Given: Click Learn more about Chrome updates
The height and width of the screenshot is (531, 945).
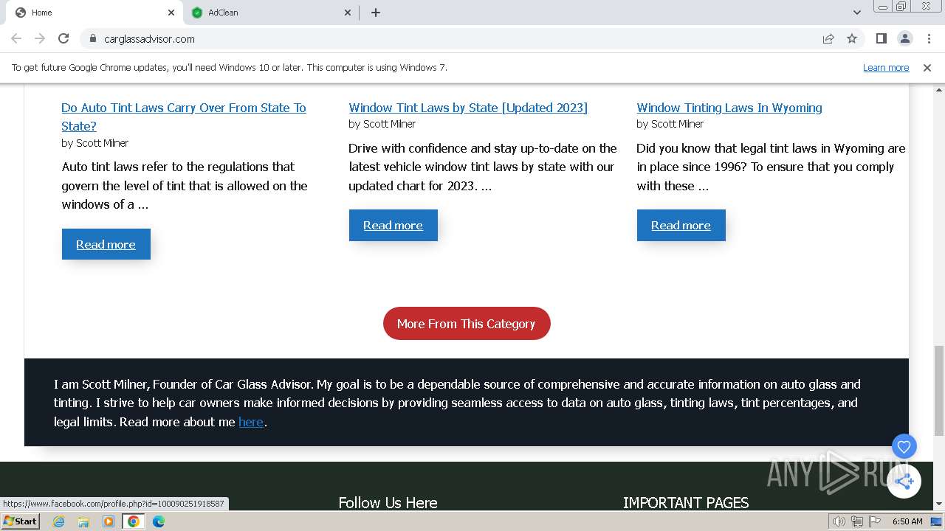Looking at the screenshot, I should (886, 68).
